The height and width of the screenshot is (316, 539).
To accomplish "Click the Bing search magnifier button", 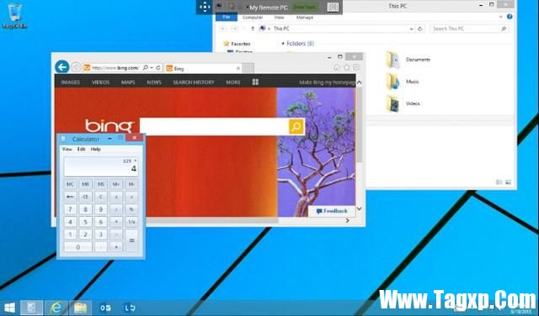I will point(296,127).
